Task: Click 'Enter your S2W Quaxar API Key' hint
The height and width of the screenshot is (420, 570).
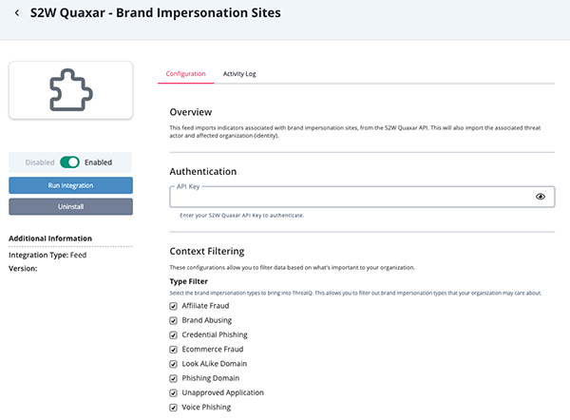Action: 241,216
